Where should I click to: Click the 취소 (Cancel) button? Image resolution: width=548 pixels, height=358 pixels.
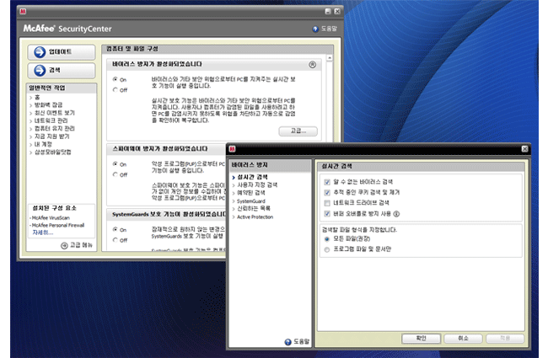pos(463,339)
